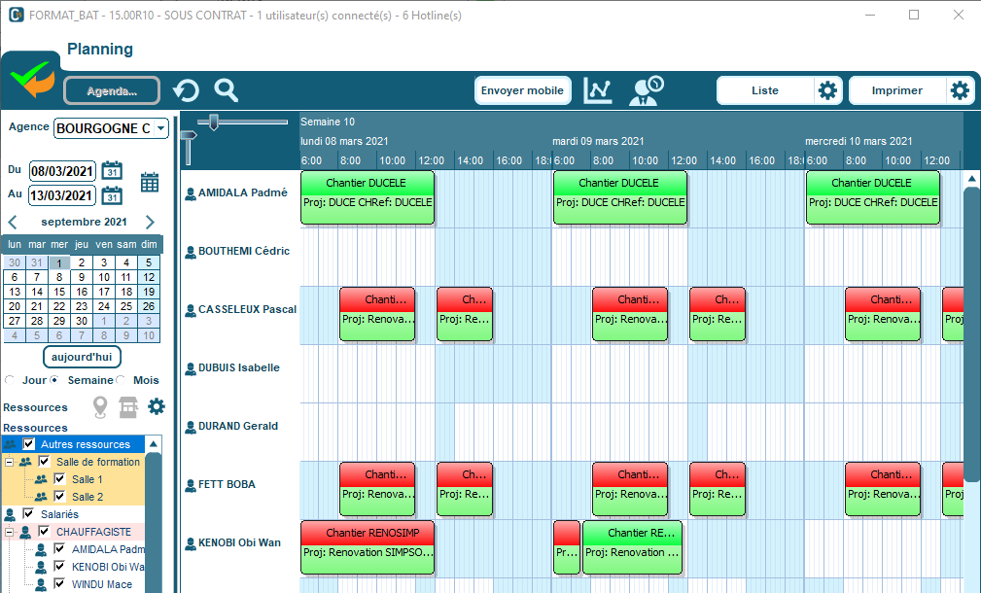The image size is (981, 593).
Task: Open calendar picker for Du date
Action: [x=112, y=170]
